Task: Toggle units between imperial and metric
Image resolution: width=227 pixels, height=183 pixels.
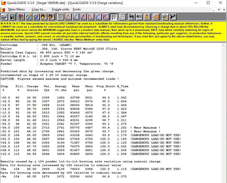Action: 60,9
